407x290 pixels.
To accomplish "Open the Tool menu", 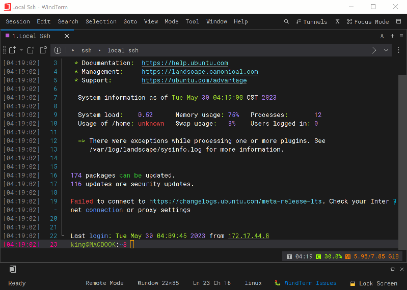I will pos(192,21).
